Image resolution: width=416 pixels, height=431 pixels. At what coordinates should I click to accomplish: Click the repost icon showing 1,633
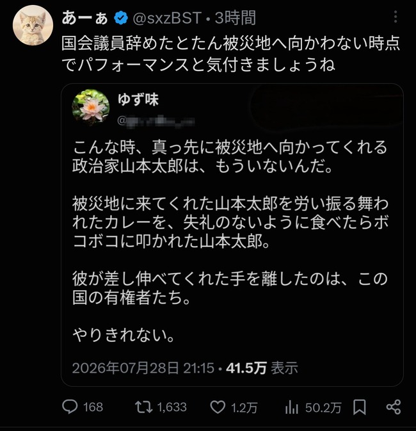click(x=143, y=407)
